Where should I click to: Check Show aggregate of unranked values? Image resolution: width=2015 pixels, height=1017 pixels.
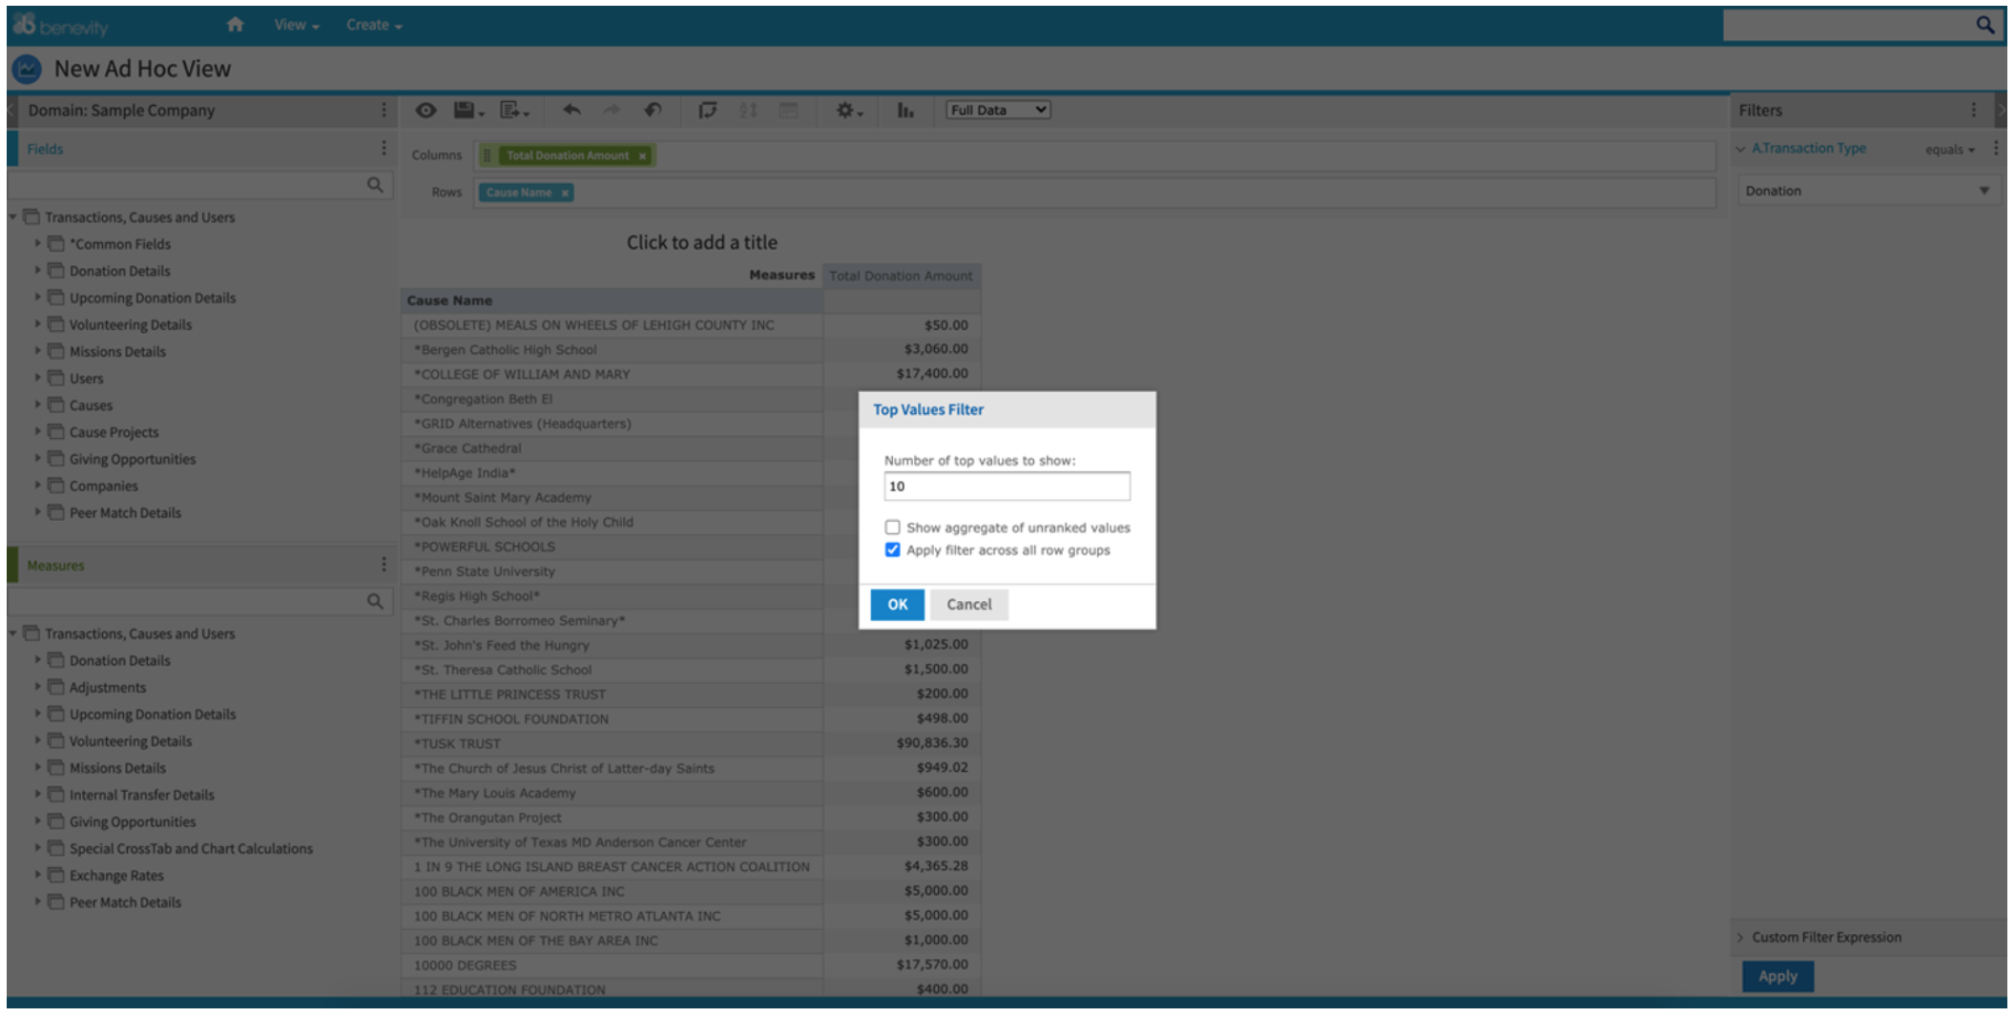point(893,527)
